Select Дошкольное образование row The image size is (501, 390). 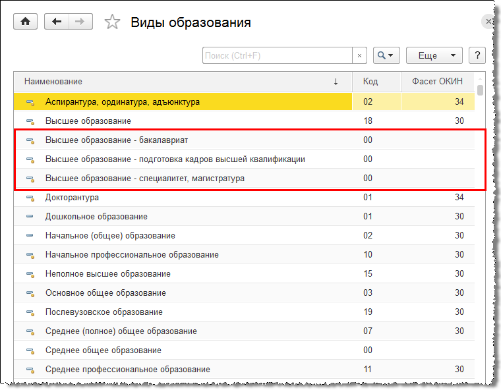[x=245, y=216]
